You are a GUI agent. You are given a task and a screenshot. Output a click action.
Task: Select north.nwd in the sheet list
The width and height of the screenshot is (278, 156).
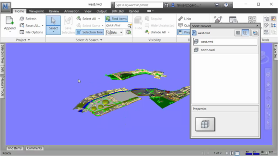[x=225, y=50]
